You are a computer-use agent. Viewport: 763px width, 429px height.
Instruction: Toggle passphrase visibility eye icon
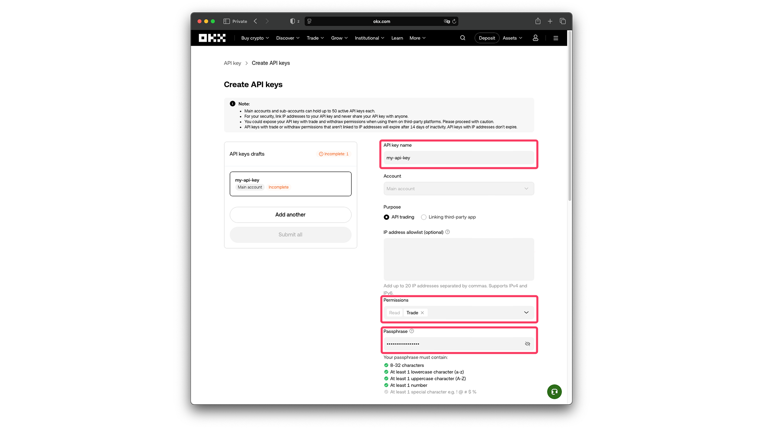click(527, 344)
